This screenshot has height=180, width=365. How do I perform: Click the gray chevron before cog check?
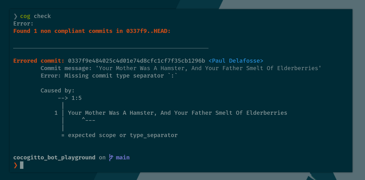(x=15, y=16)
